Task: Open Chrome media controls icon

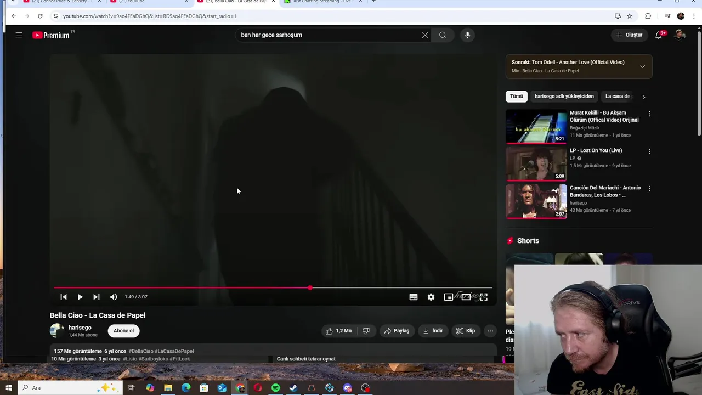Action: pyautogui.click(x=667, y=16)
